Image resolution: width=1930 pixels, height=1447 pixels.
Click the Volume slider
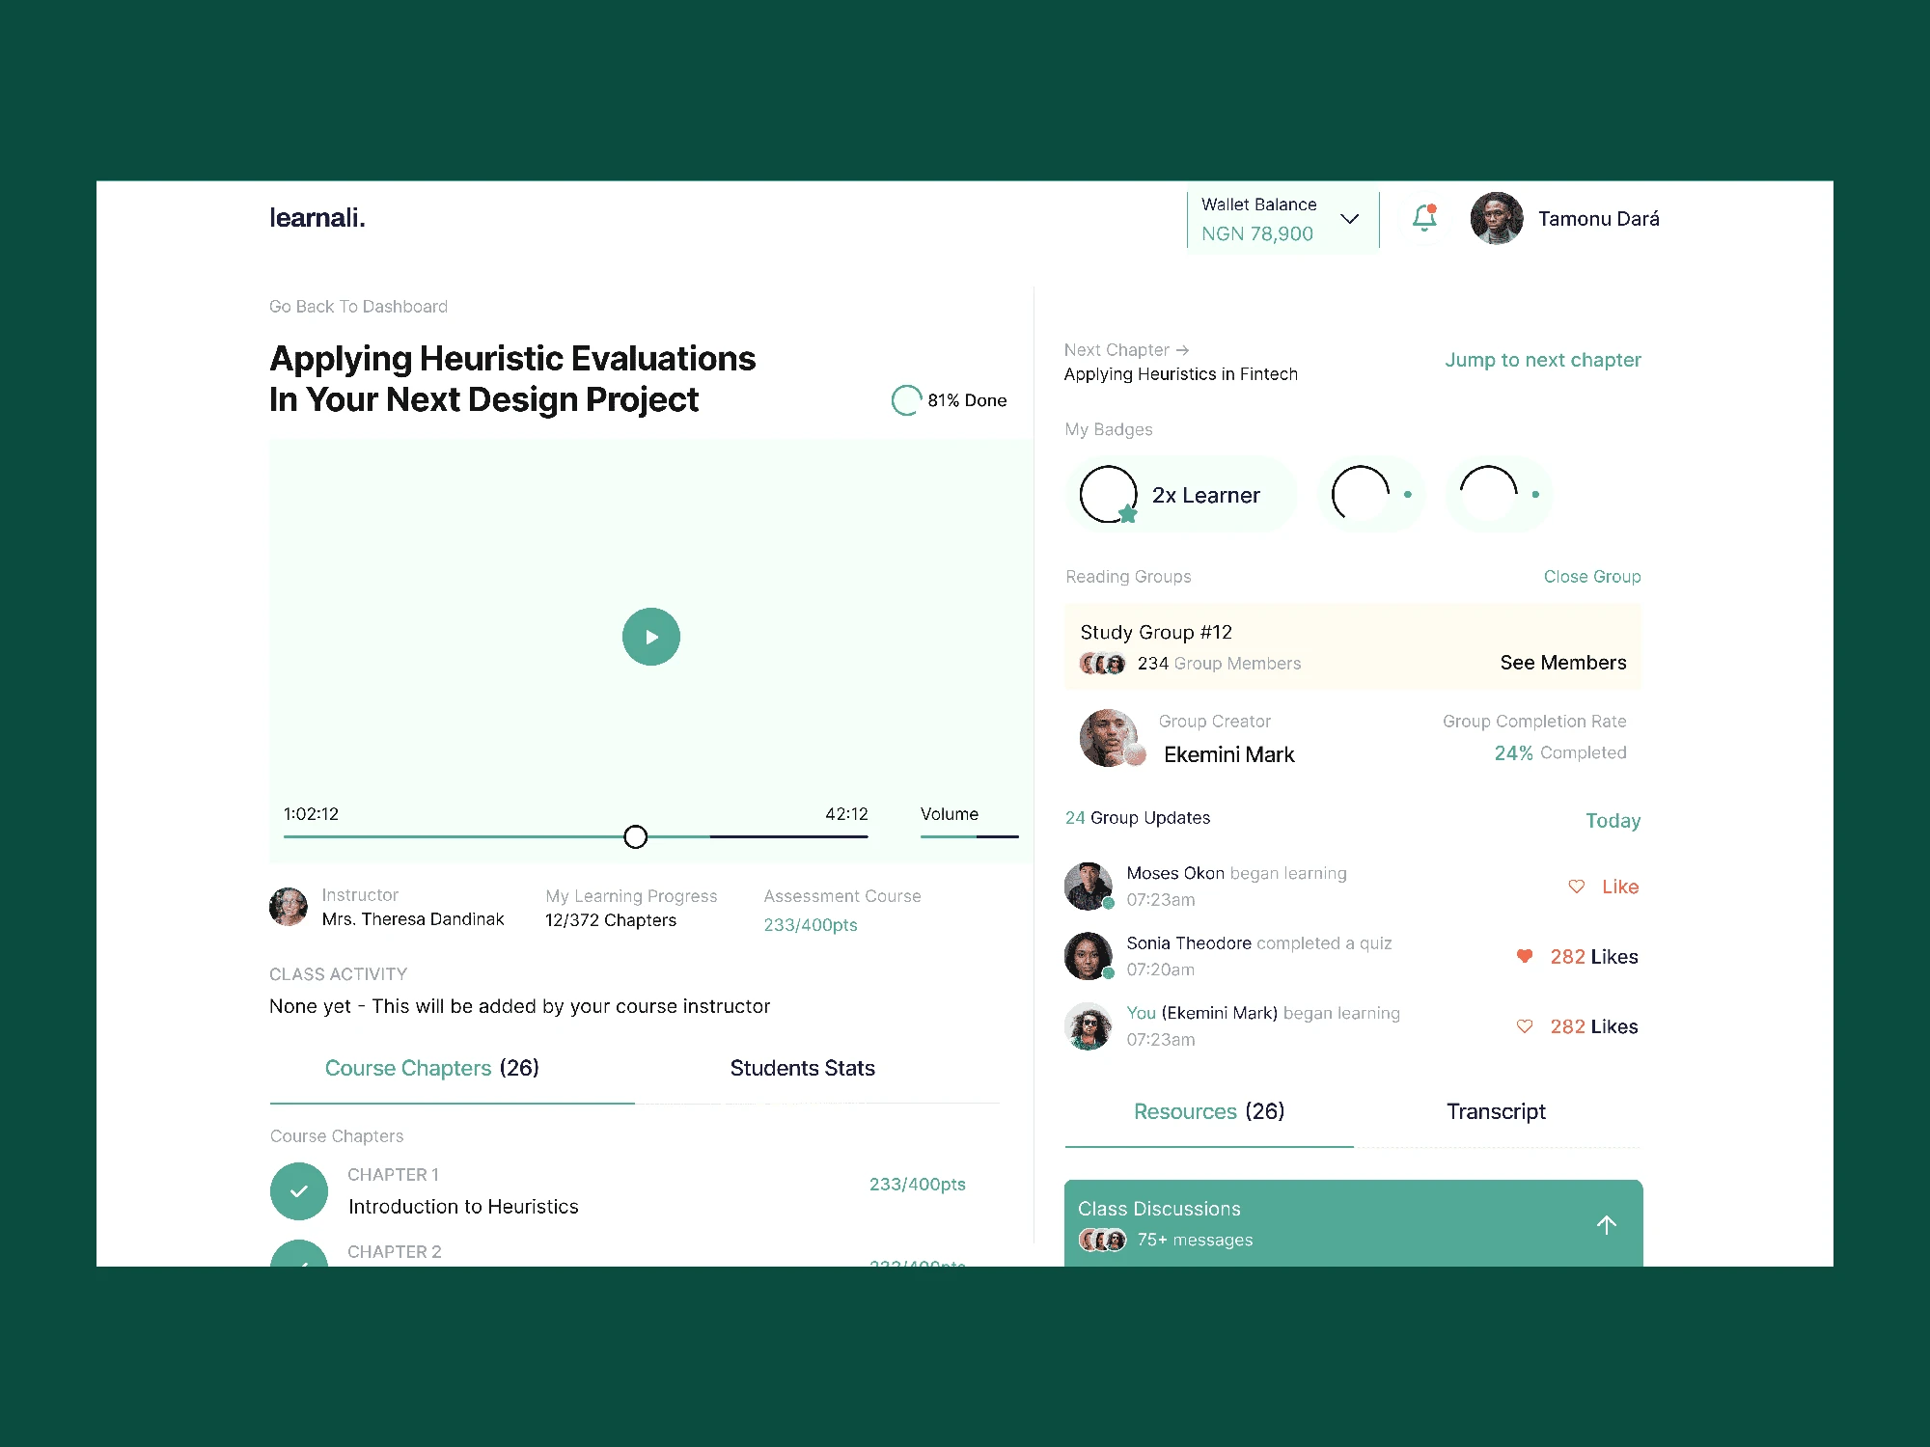click(x=969, y=836)
